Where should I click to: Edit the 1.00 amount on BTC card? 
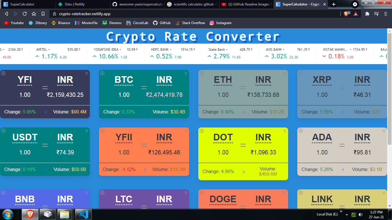click(124, 95)
